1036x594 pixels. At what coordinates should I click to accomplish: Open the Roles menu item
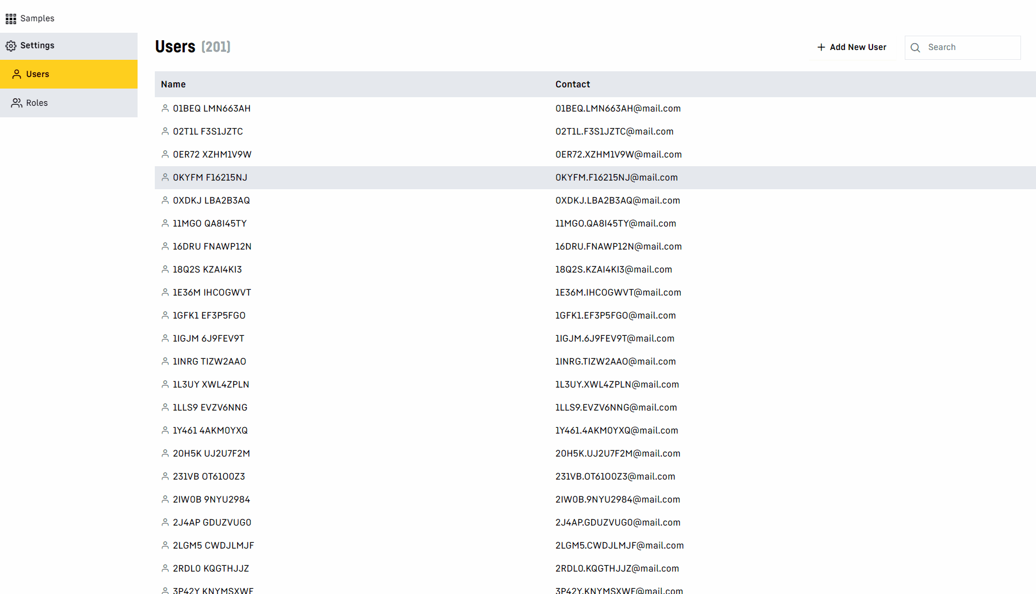coord(37,103)
